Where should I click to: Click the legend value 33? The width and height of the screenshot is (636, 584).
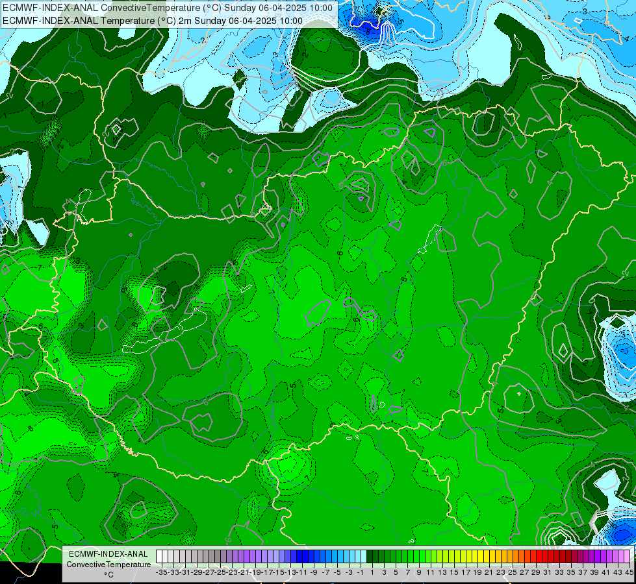pyautogui.click(x=559, y=572)
